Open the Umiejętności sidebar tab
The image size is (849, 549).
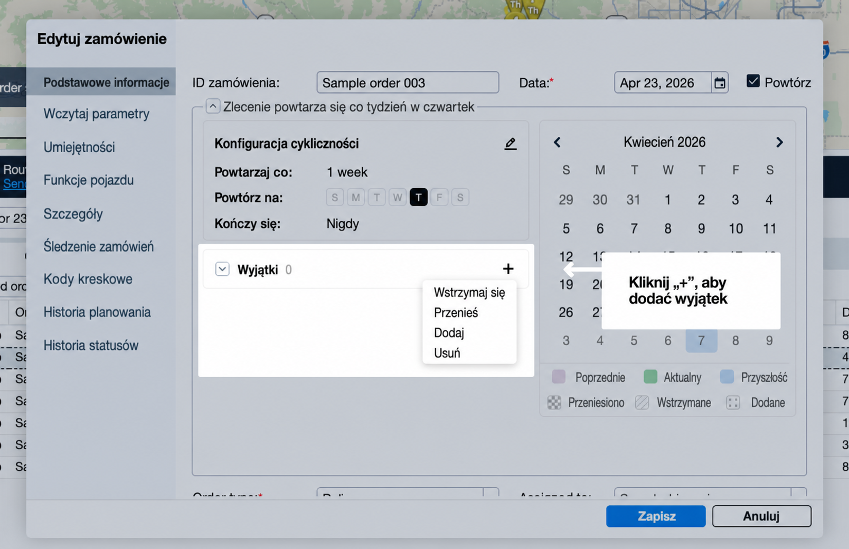point(79,147)
